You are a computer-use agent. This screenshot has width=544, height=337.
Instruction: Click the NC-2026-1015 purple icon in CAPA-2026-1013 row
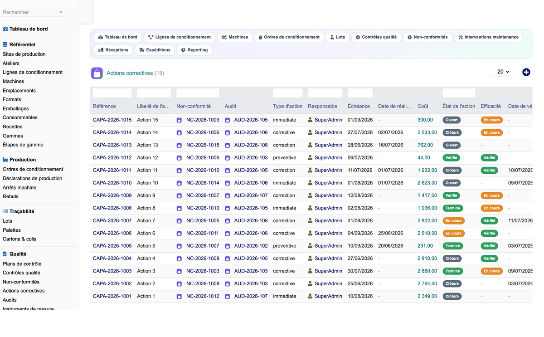(179, 145)
